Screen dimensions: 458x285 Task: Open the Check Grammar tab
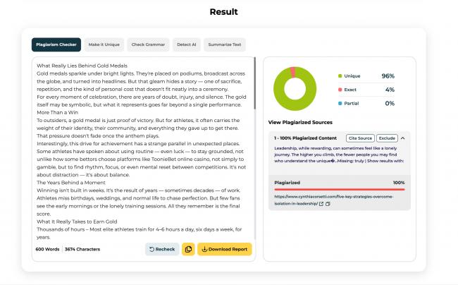[148, 44]
